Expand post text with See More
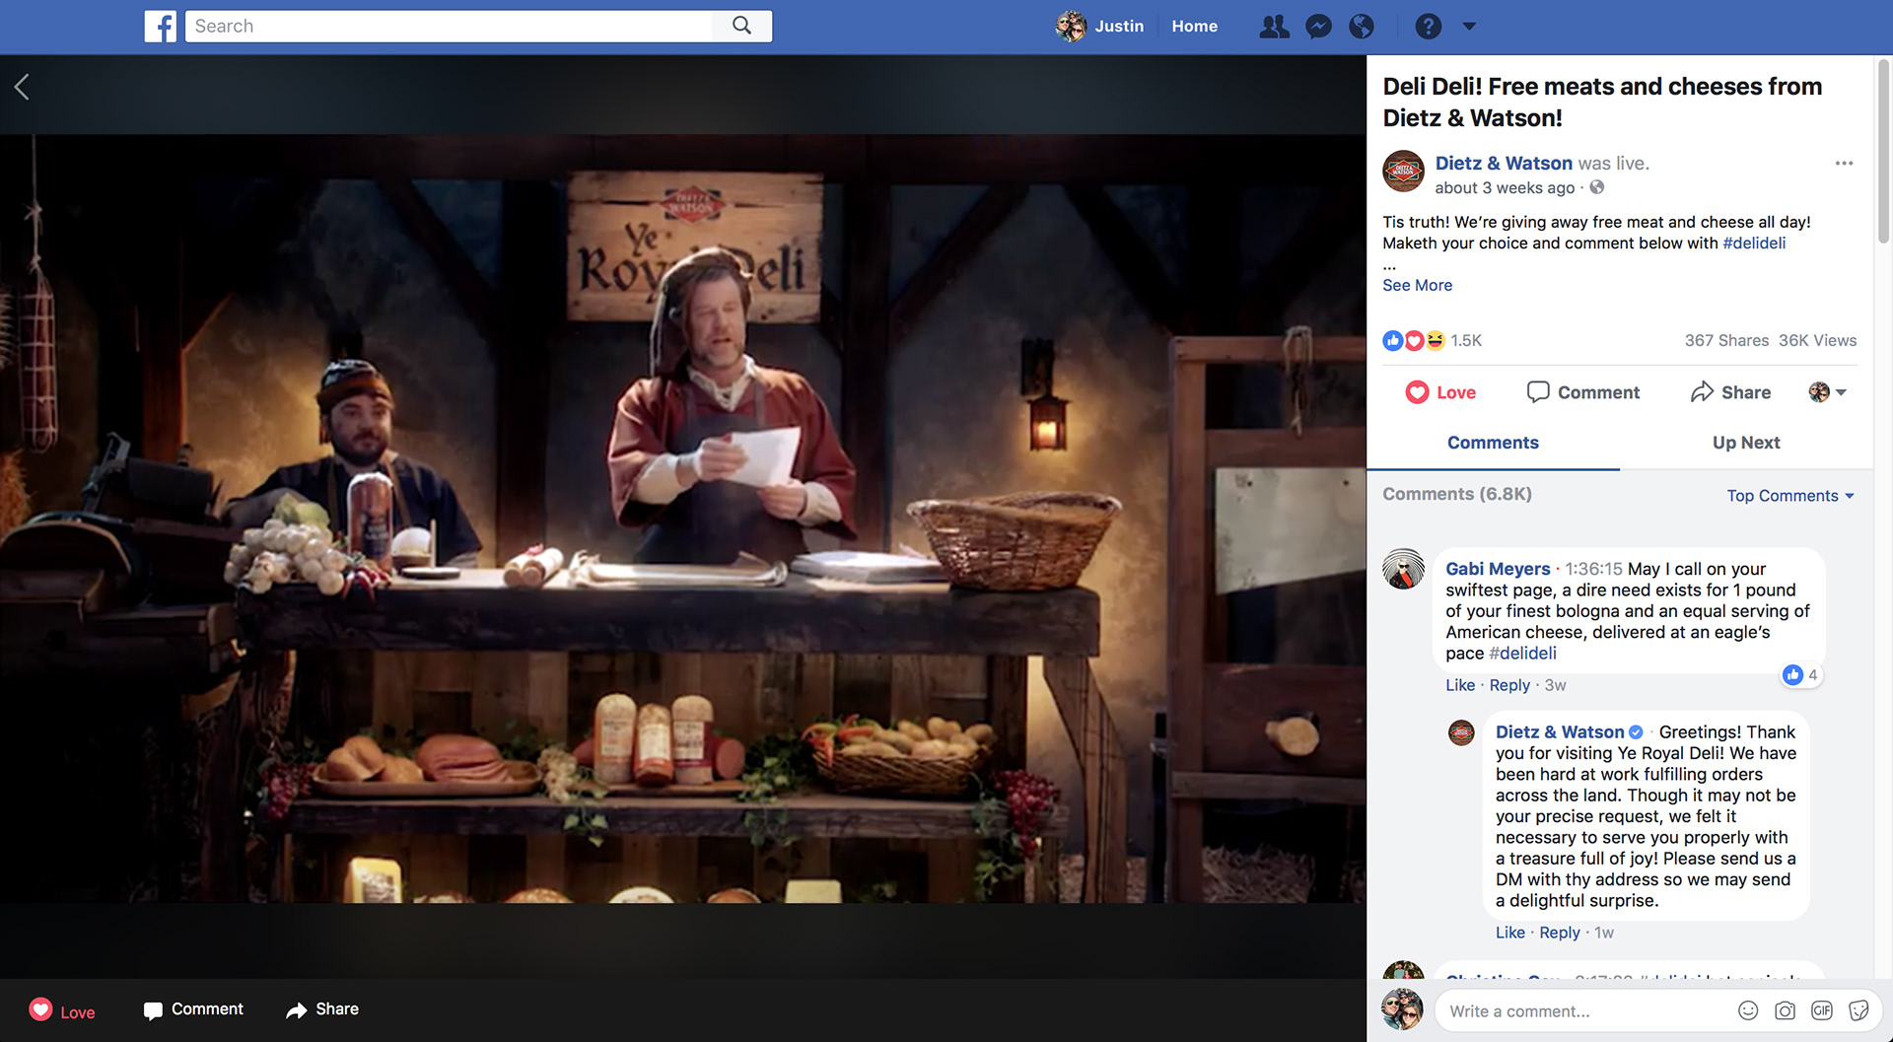Viewport: 1893px width, 1042px height. (1417, 285)
